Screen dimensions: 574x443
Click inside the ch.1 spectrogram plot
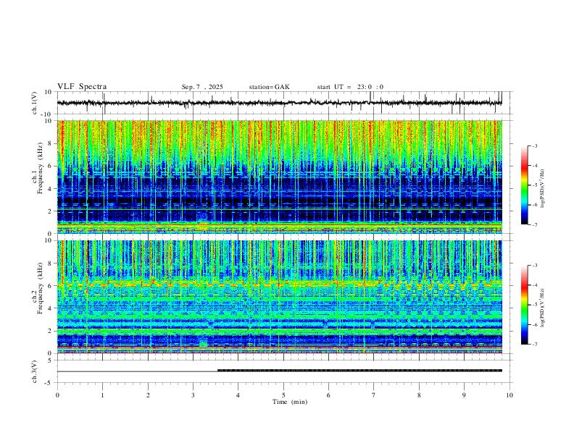pos(280,177)
